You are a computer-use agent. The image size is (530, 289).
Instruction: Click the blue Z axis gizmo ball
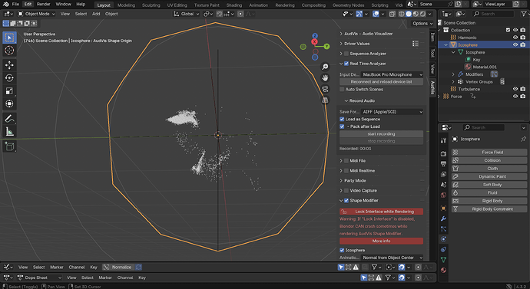[x=315, y=36]
